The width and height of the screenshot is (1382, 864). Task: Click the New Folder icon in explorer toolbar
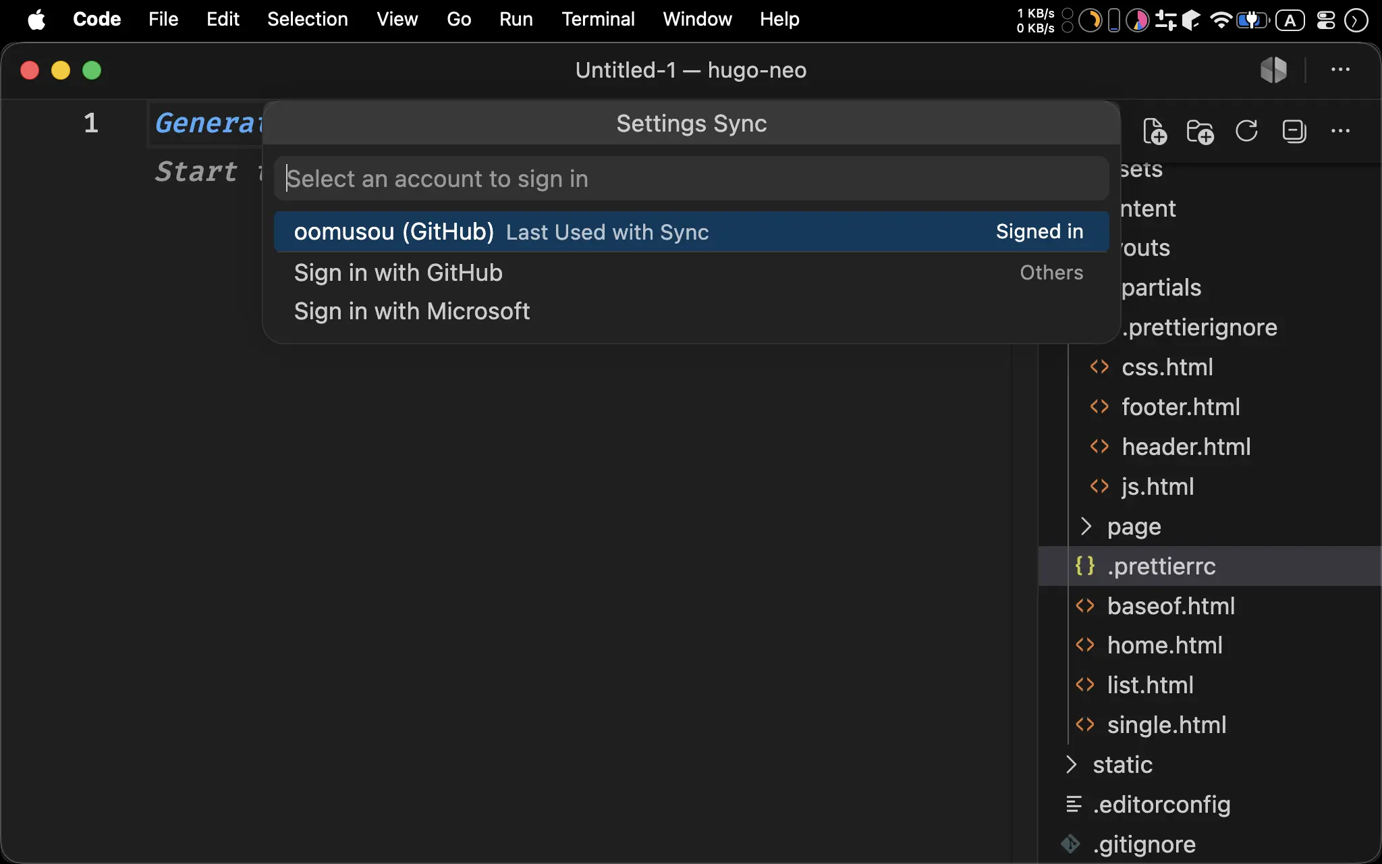coord(1200,131)
